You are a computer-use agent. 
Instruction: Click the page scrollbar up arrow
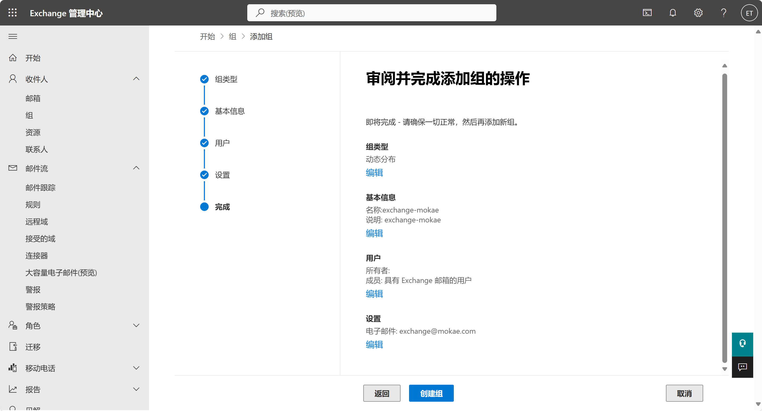[x=758, y=32]
